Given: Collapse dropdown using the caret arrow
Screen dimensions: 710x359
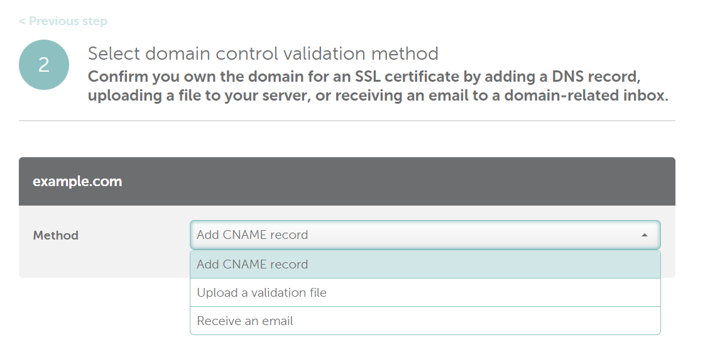Looking at the screenshot, I should 645,235.
